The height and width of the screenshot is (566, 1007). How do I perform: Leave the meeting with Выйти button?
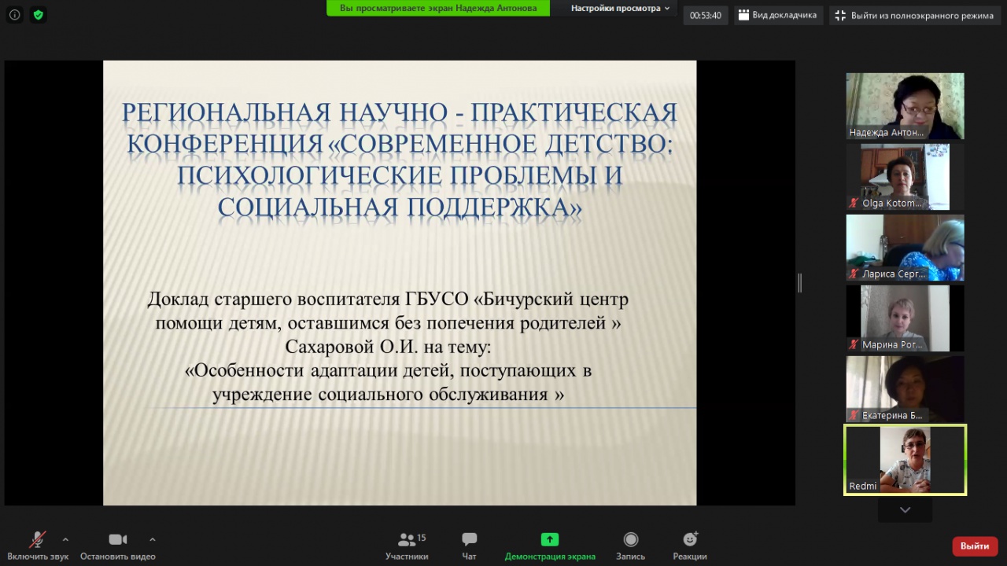[974, 546]
